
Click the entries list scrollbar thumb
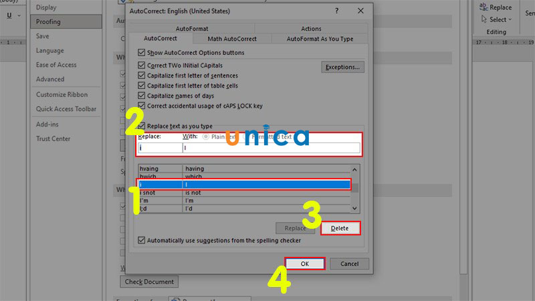[355, 188]
